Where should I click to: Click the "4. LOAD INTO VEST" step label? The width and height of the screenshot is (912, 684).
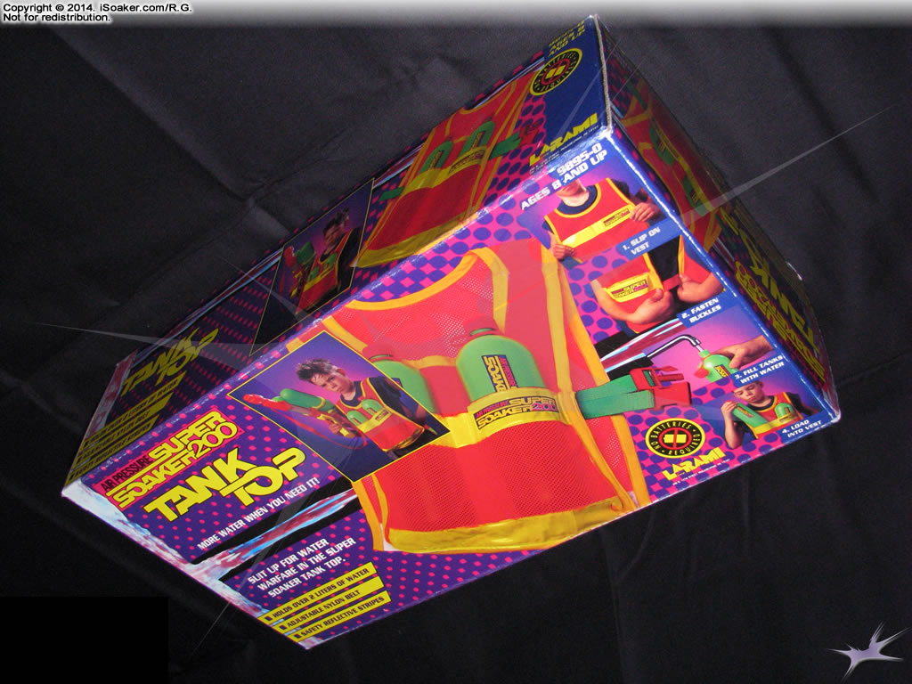pos(803,430)
